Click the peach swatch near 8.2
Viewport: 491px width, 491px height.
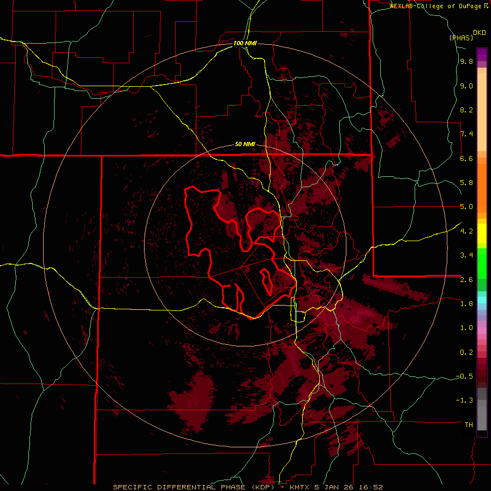[482, 112]
